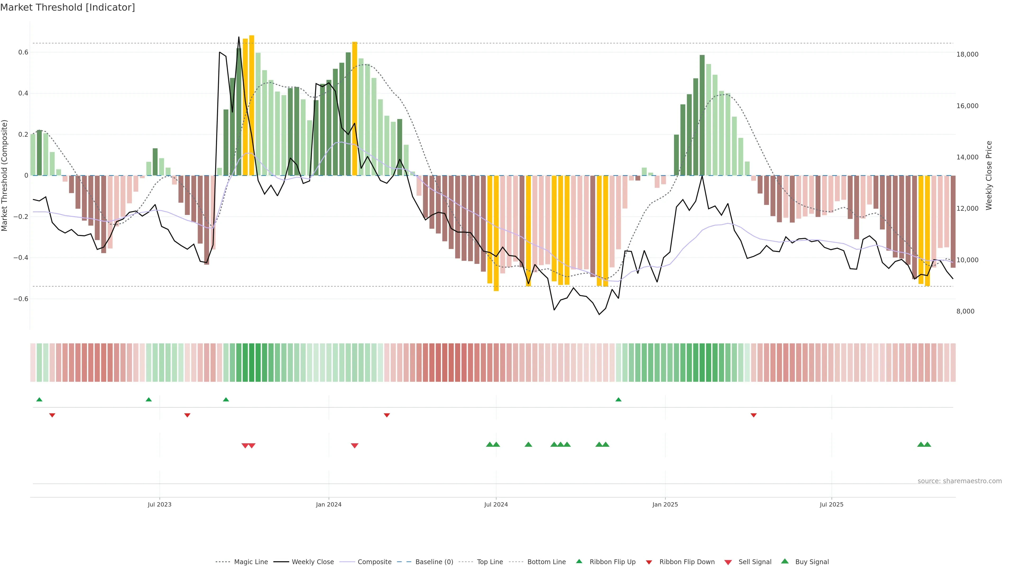Click the ribbon flip down marker after Jan 2025
1015x571 pixels.
[753, 415]
